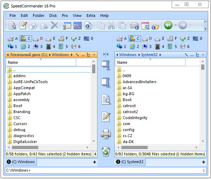The height and width of the screenshot is (179, 211).
Task: Open the Folder menu
Action: [x=39, y=16]
